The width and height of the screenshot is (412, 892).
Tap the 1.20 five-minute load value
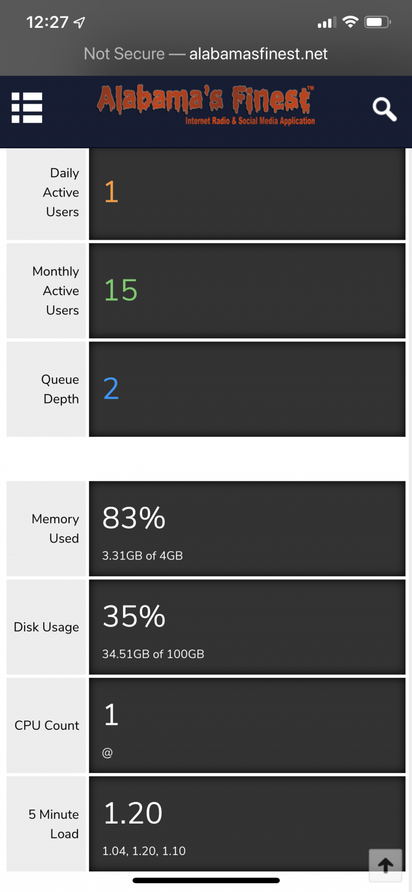133,814
